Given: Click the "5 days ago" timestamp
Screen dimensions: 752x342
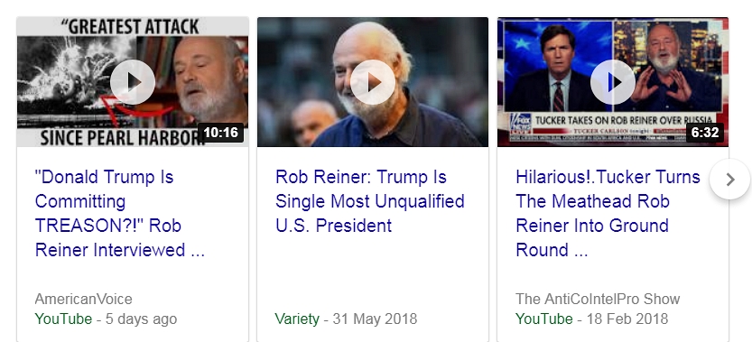Looking at the screenshot, I should [141, 319].
